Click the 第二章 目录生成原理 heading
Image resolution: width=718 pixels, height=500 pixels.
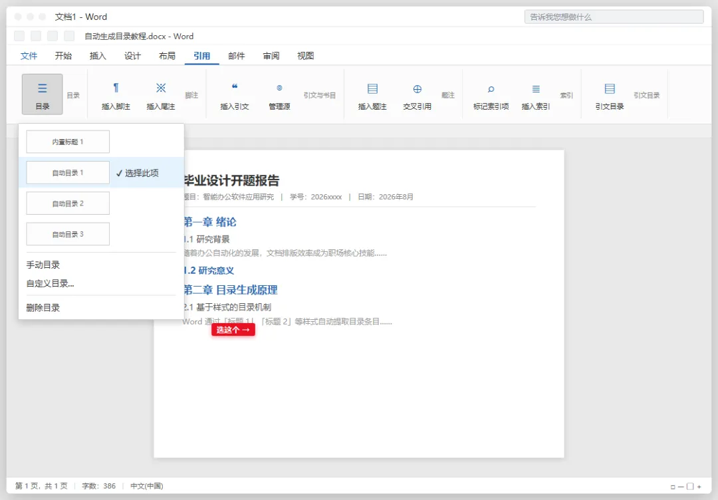click(x=231, y=290)
